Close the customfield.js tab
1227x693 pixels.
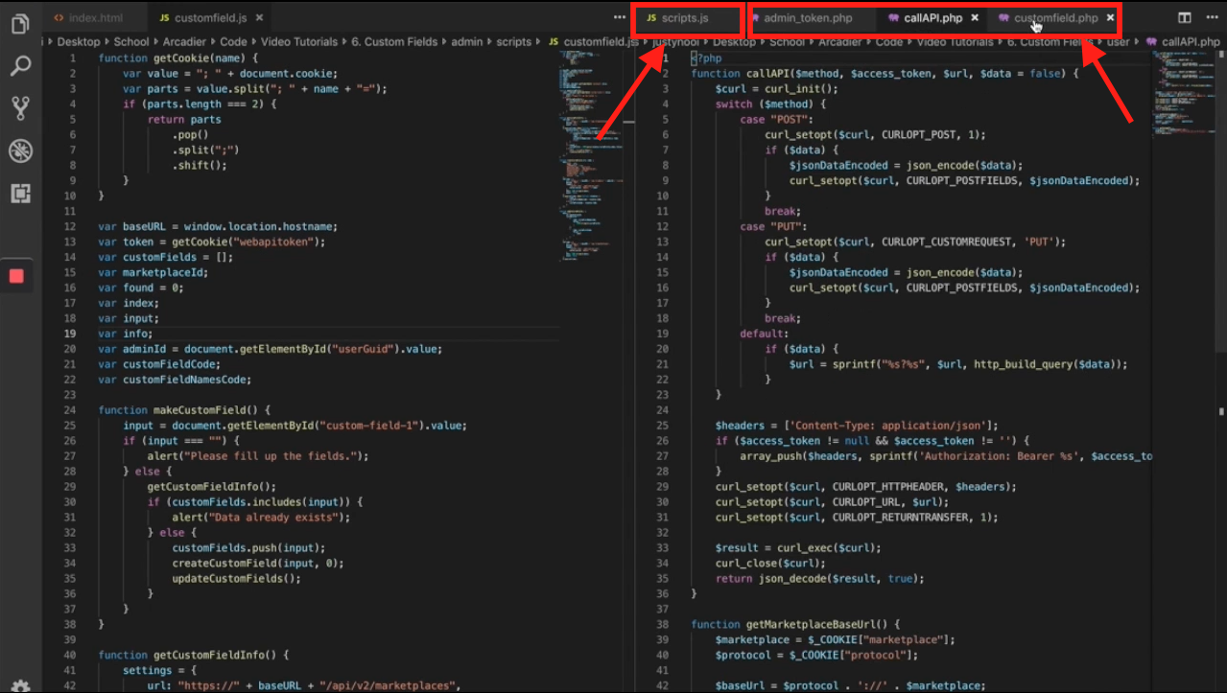[x=261, y=17]
